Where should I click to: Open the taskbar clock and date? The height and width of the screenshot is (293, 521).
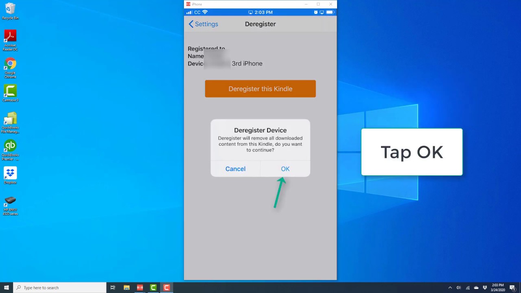(498, 288)
